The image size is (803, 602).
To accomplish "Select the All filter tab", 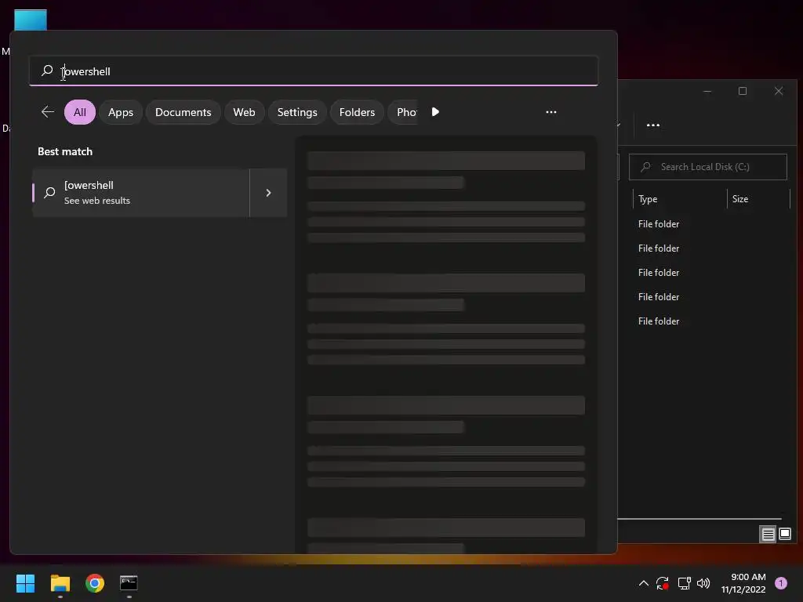I will 80,112.
